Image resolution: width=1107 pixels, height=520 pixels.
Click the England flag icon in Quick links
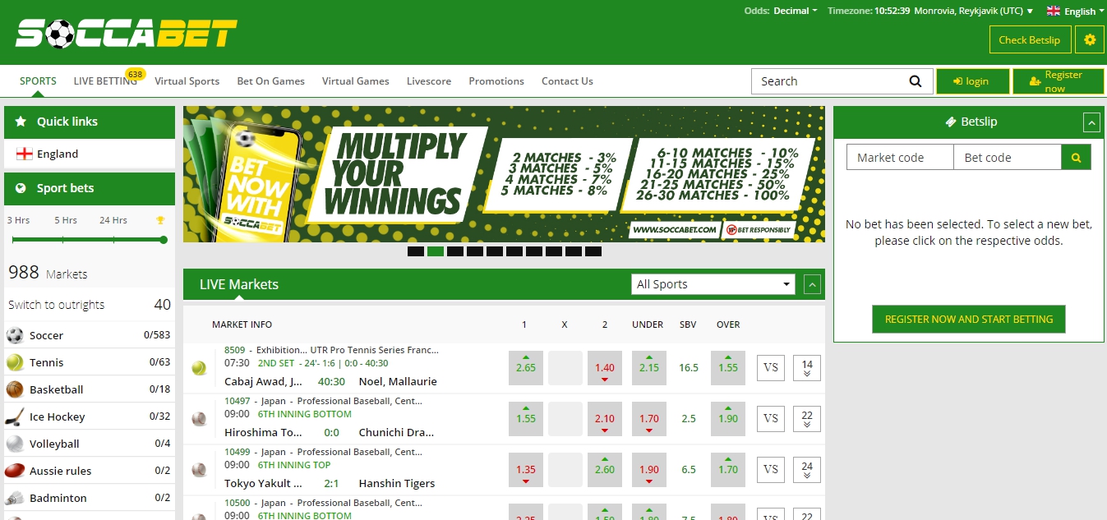[x=25, y=154]
